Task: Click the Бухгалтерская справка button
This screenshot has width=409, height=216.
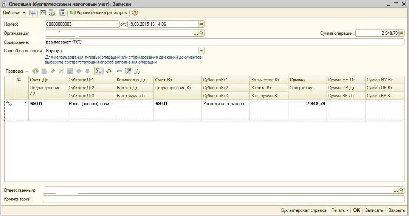Action: click(304, 210)
